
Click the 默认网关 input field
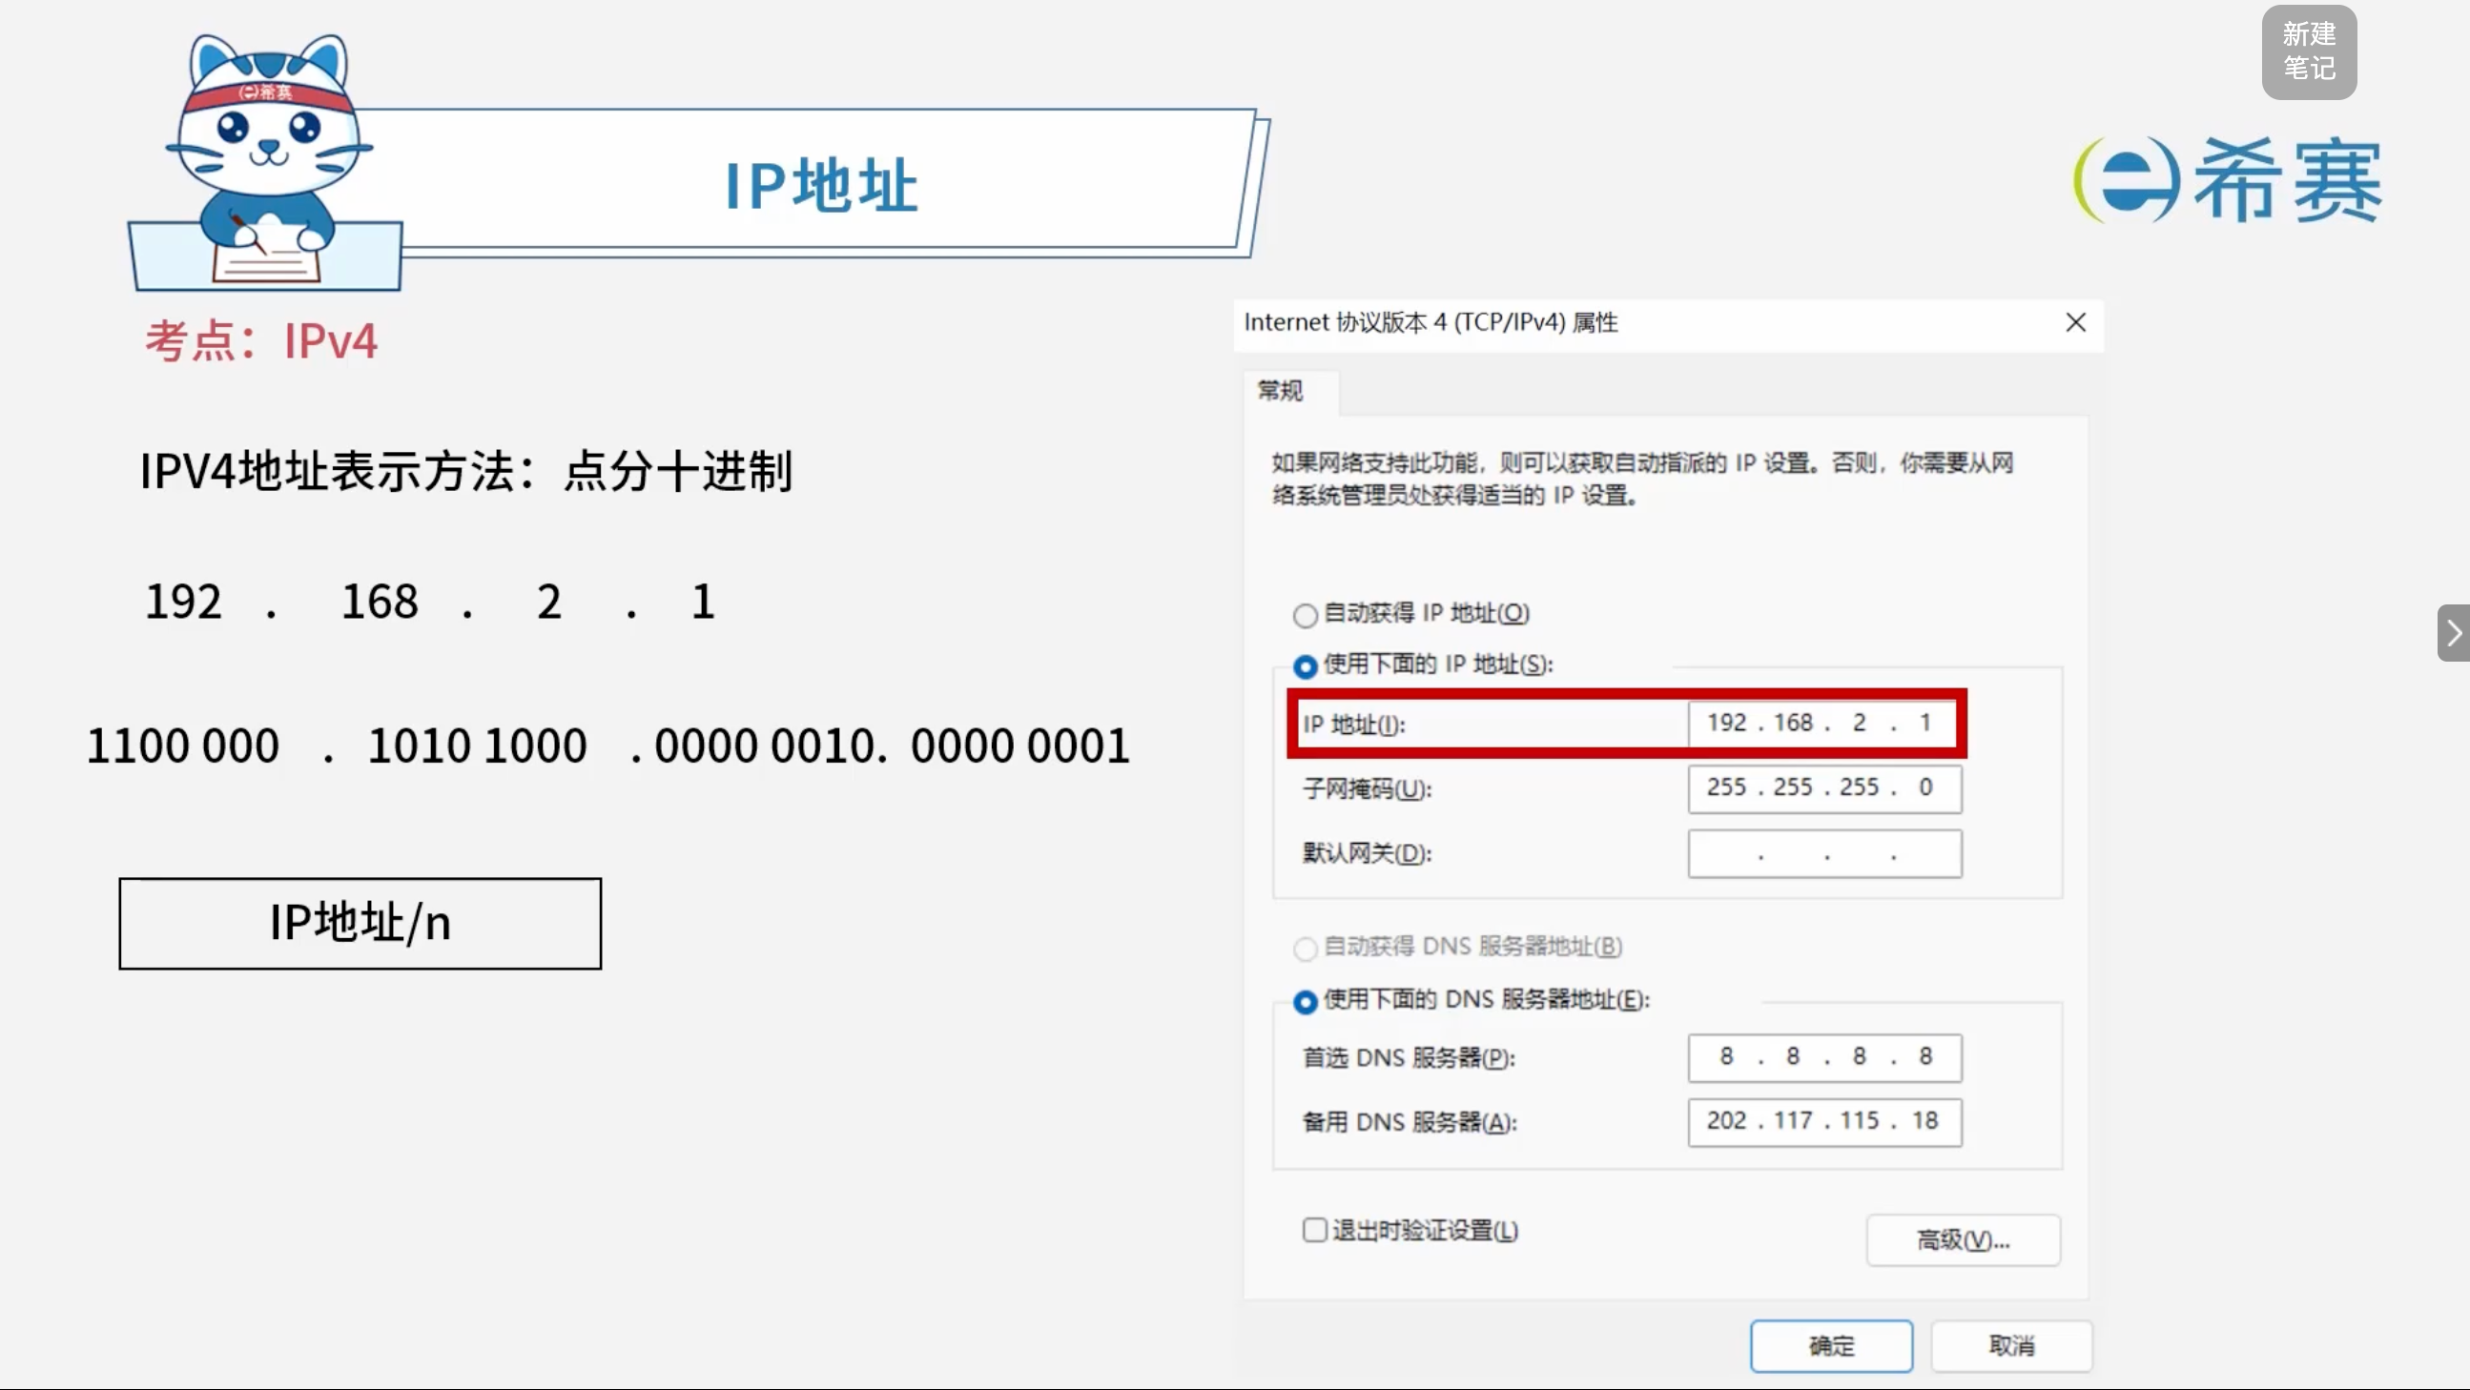1823,853
